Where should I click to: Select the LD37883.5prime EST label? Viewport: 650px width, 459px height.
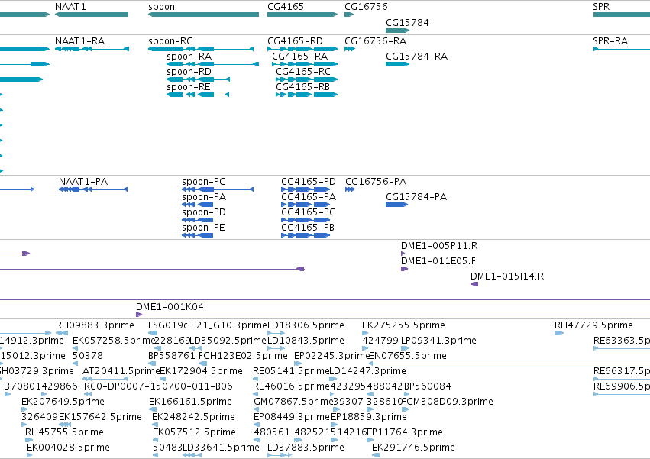pos(306,448)
